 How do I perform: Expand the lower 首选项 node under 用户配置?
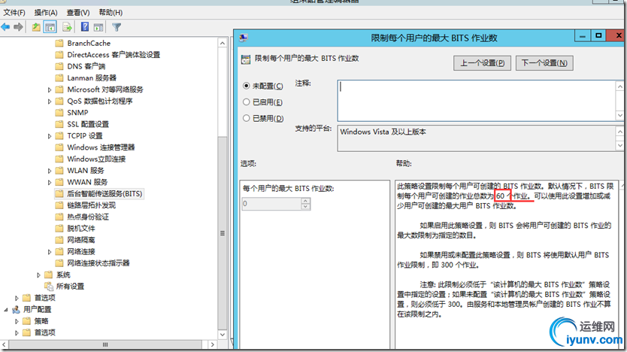click(x=17, y=332)
